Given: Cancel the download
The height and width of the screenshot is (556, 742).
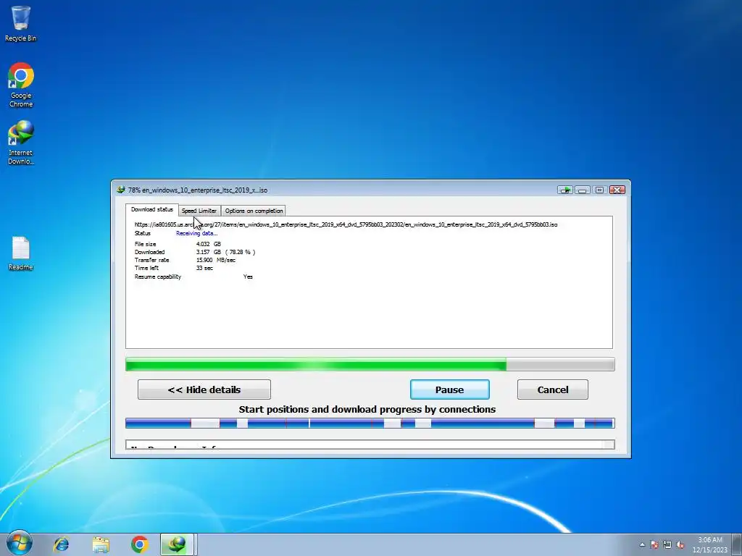Looking at the screenshot, I should click(553, 389).
